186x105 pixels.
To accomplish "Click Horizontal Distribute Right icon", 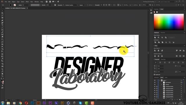I will tap(184, 56).
